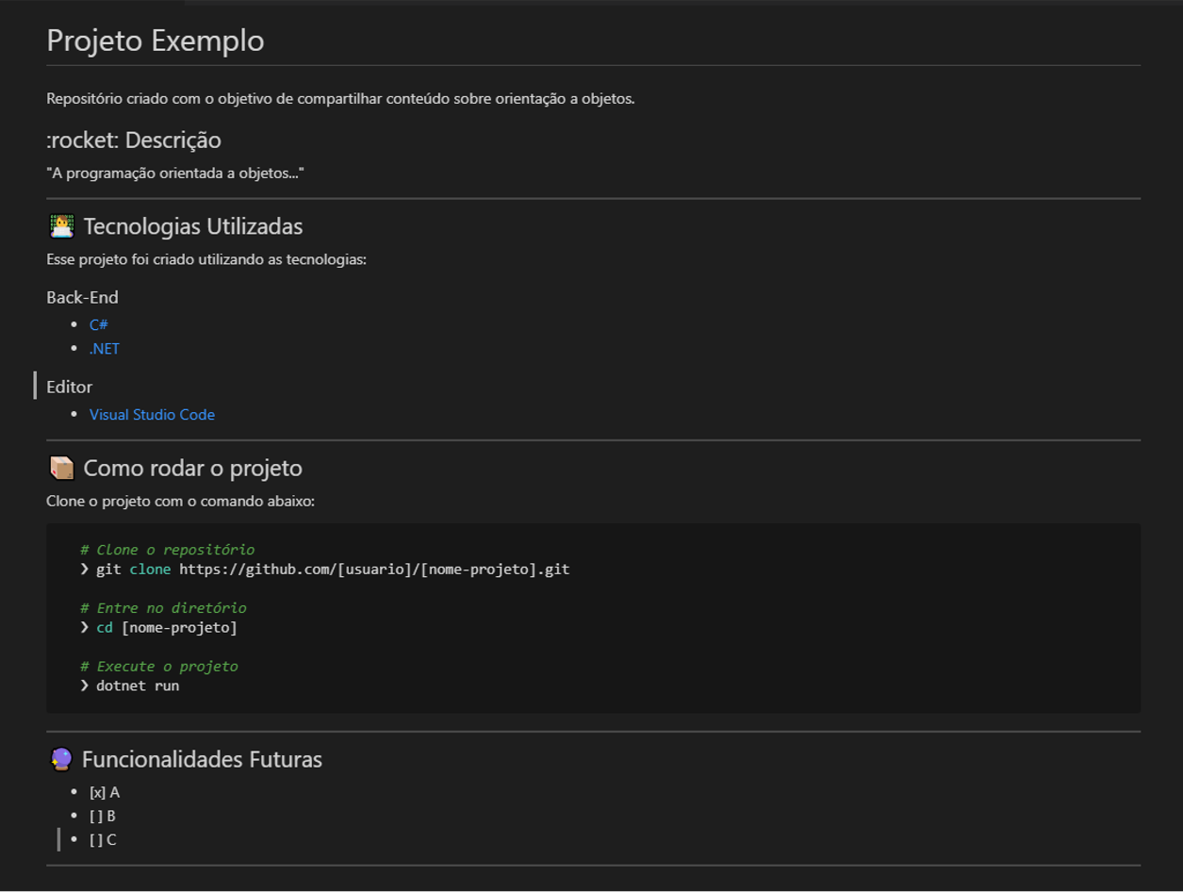Open the .NET link

tap(104, 348)
